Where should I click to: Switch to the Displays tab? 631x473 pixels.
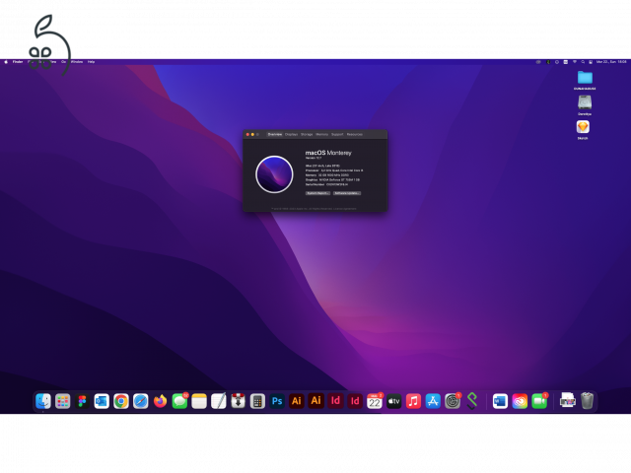click(292, 134)
